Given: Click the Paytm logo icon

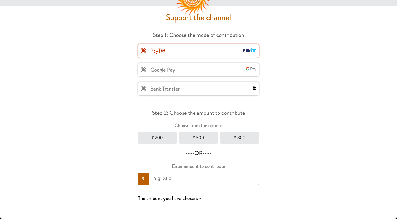Looking at the screenshot, I should pyautogui.click(x=250, y=51).
